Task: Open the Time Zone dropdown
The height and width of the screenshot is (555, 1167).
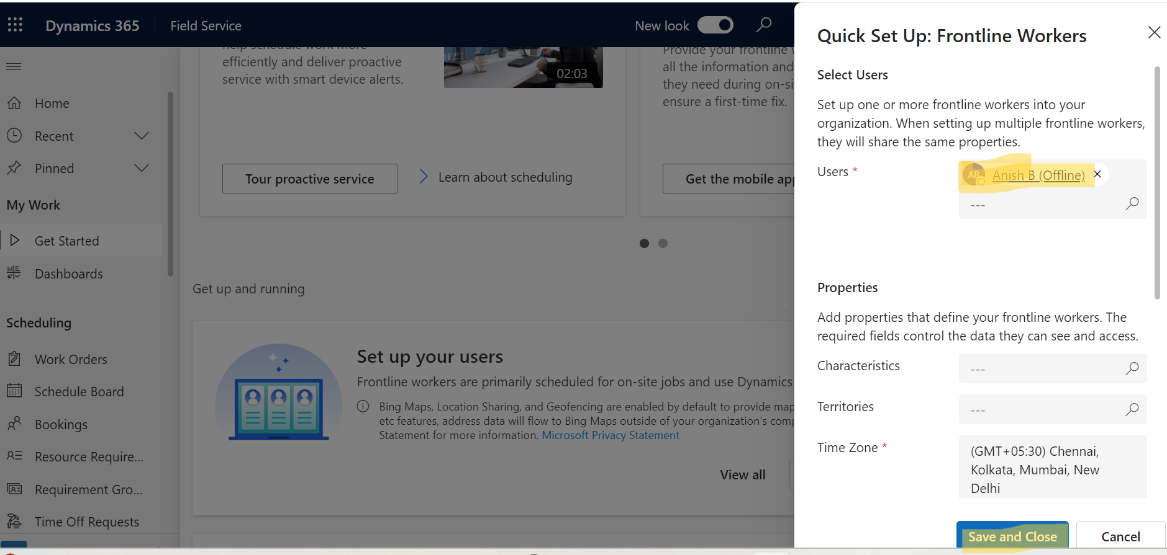Action: pos(1053,467)
